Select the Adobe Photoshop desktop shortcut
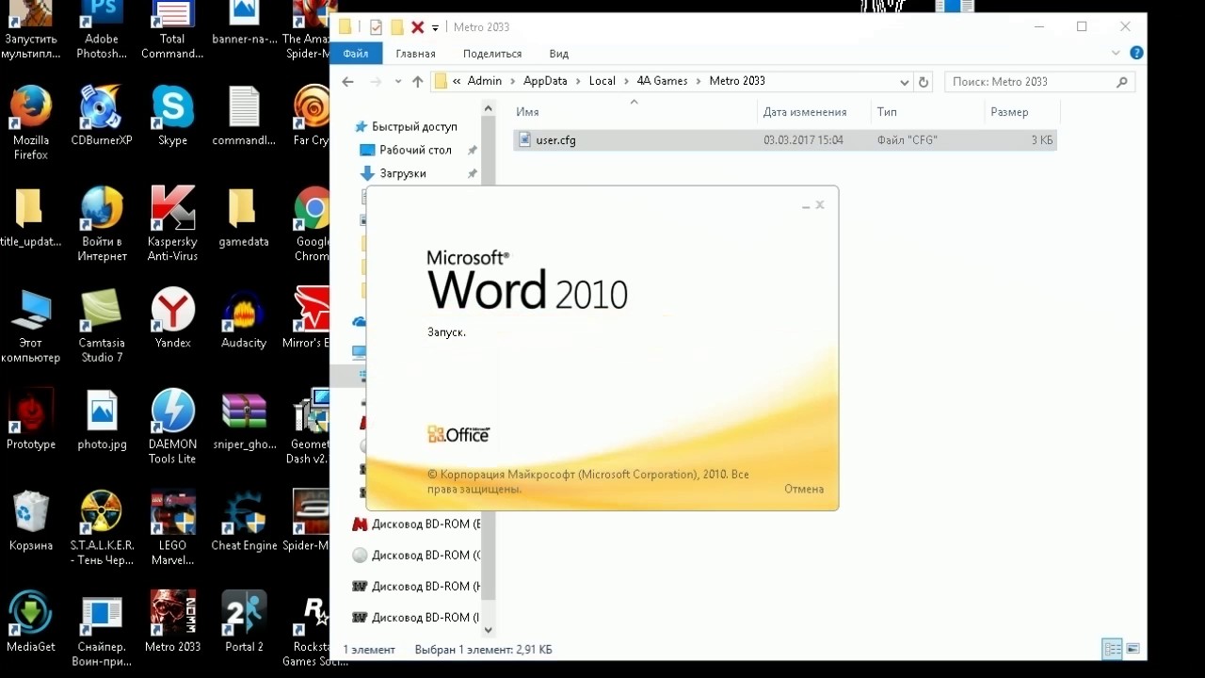1205x678 pixels. coord(102,30)
